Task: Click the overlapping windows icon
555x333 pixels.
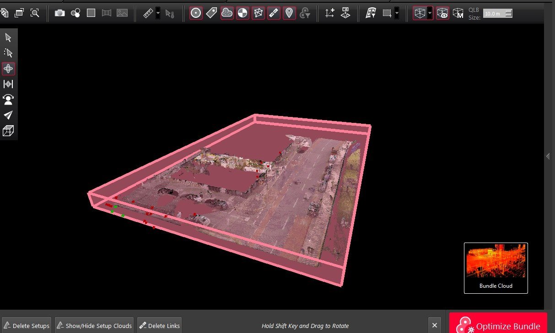Action: tap(19, 13)
